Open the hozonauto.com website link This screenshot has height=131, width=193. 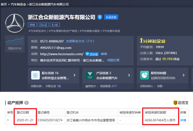pyautogui.click(x=62, y=54)
